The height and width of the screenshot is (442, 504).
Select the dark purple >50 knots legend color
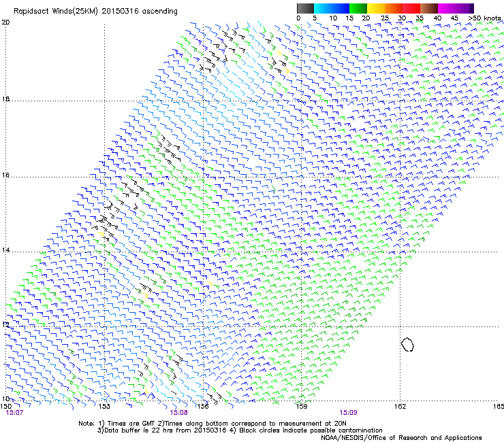(471, 8)
